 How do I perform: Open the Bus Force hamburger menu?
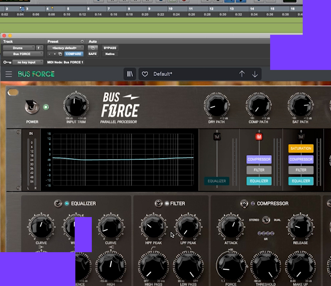point(9,74)
